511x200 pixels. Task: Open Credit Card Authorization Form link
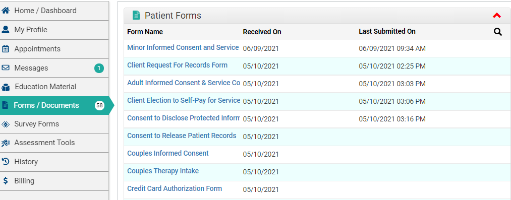(x=175, y=188)
